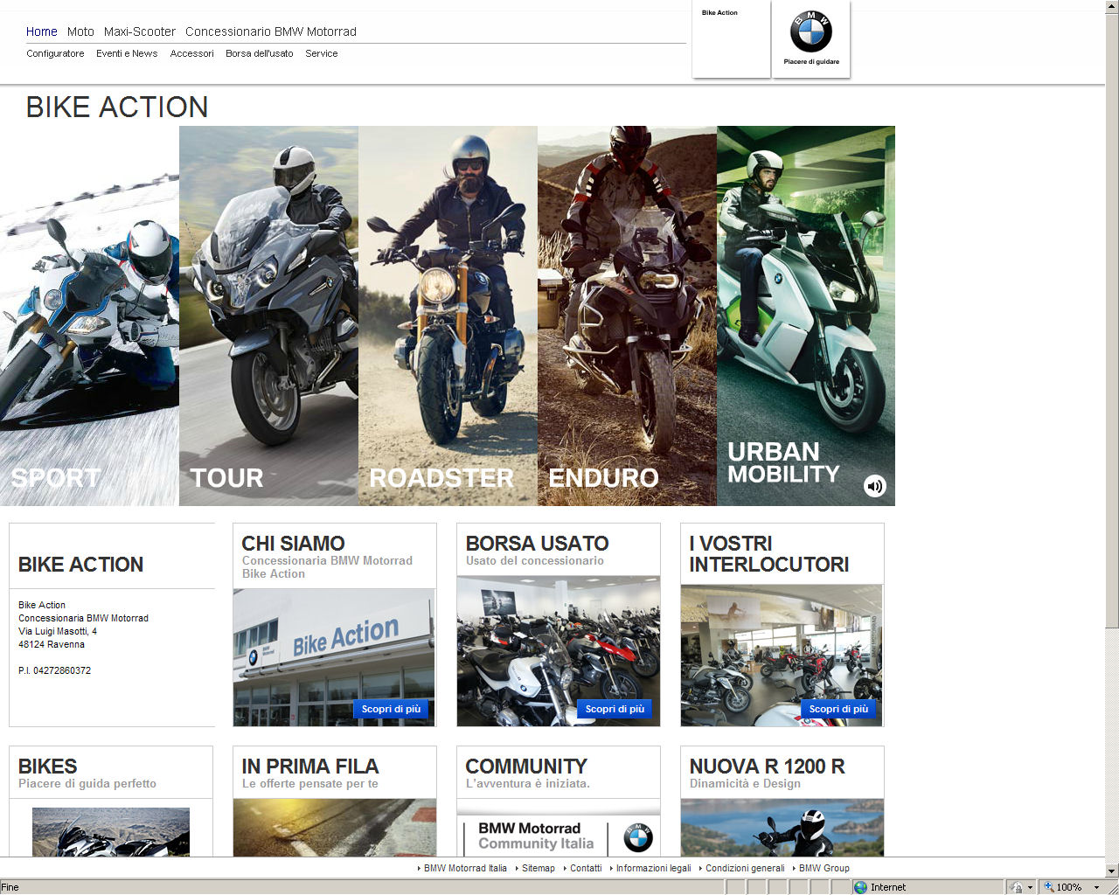Select the SPORT bike category image
The height and width of the screenshot is (895, 1119).
pyautogui.click(x=89, y=316)
